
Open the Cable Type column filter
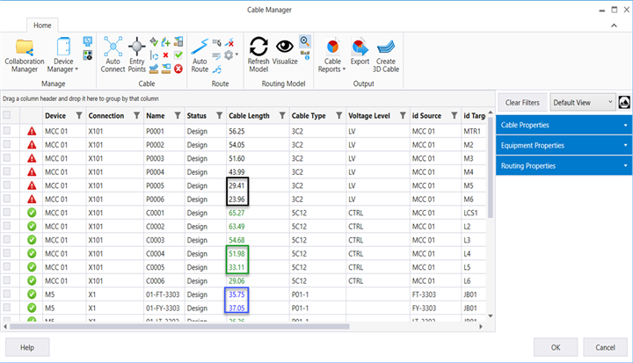click(339, 116)
